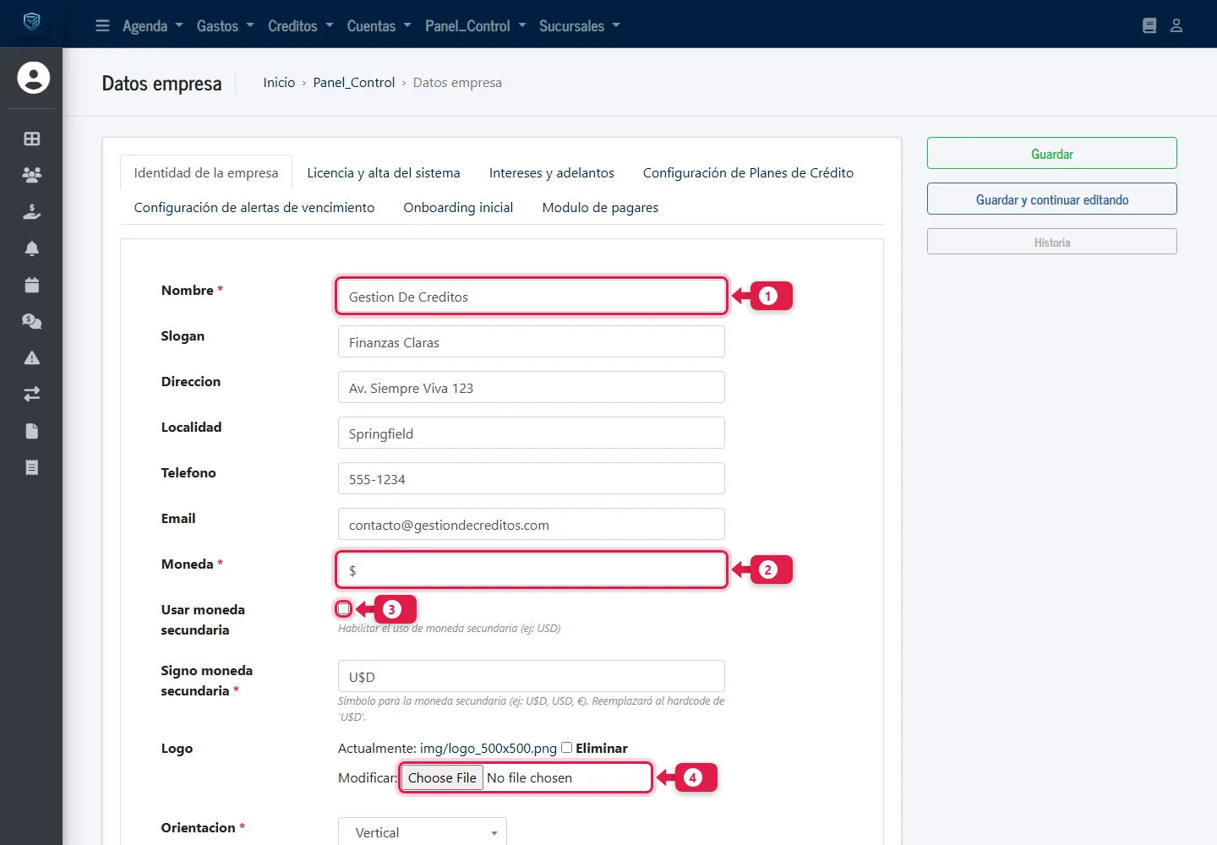Open the user account icon at top right
The width and height of the screenshot is (1217, 845).
pyautogui.click(x=1176, y=26)
